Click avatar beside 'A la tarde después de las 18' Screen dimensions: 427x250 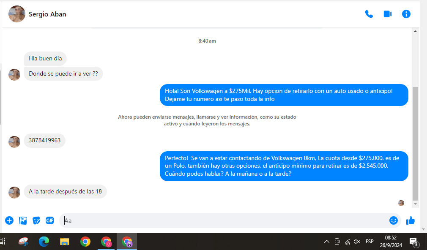click(14, 192)
